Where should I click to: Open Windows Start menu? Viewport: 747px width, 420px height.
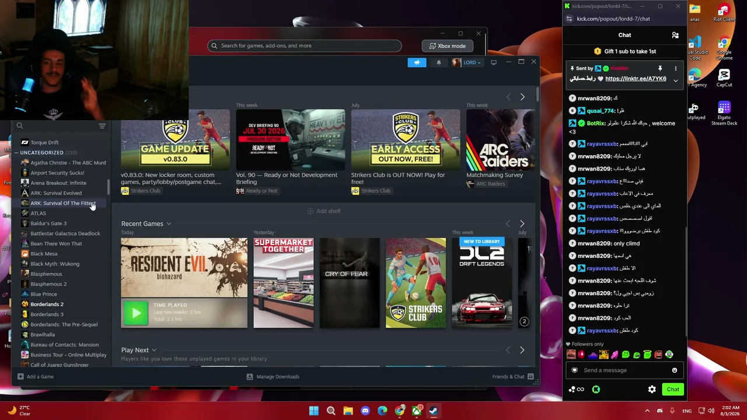click(x=314, y=411)
